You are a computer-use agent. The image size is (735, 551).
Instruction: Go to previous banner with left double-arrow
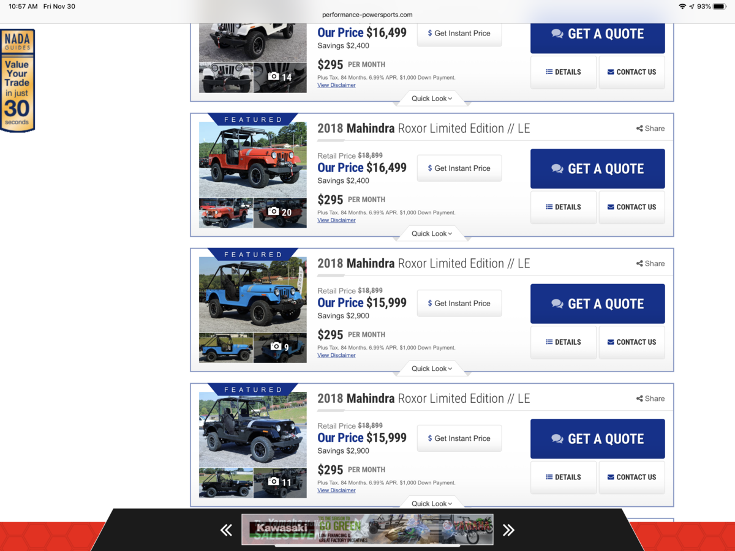[226, 530]
